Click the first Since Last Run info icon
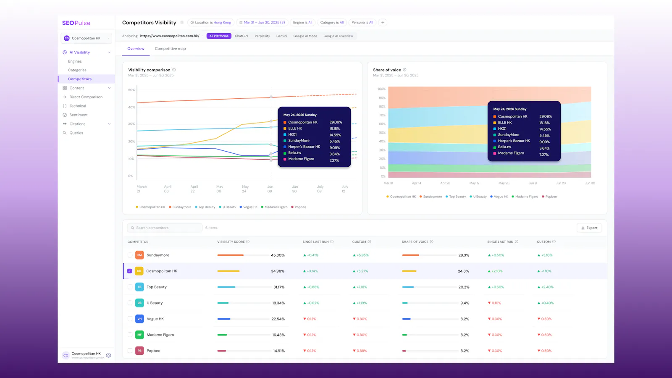Viewport: 672px width, 378px height. (x=332, y=242)
